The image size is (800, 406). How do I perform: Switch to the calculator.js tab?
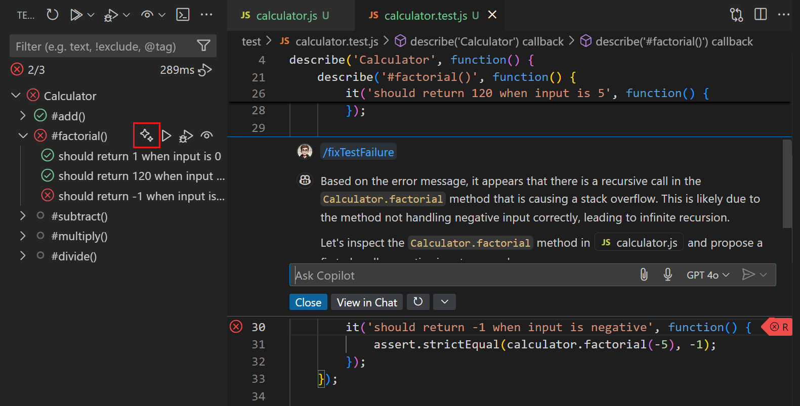tap(286, 16)
